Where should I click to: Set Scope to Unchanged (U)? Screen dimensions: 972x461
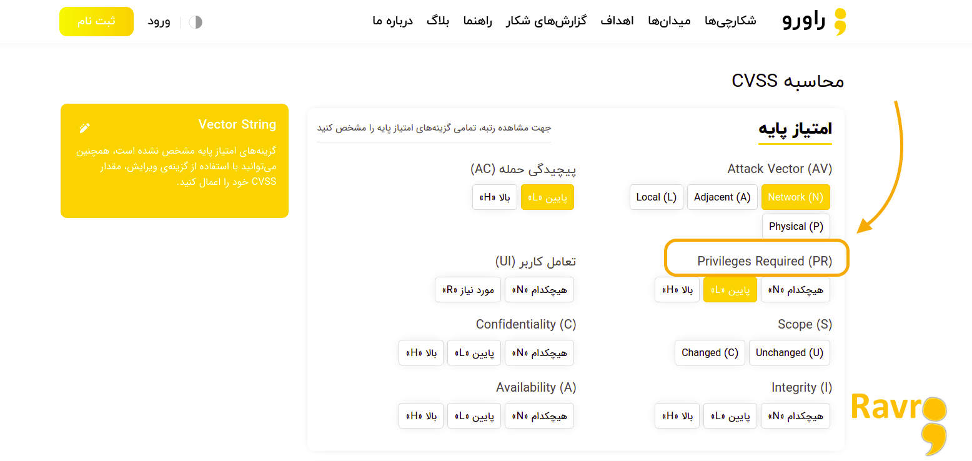[x=789, y=353]
